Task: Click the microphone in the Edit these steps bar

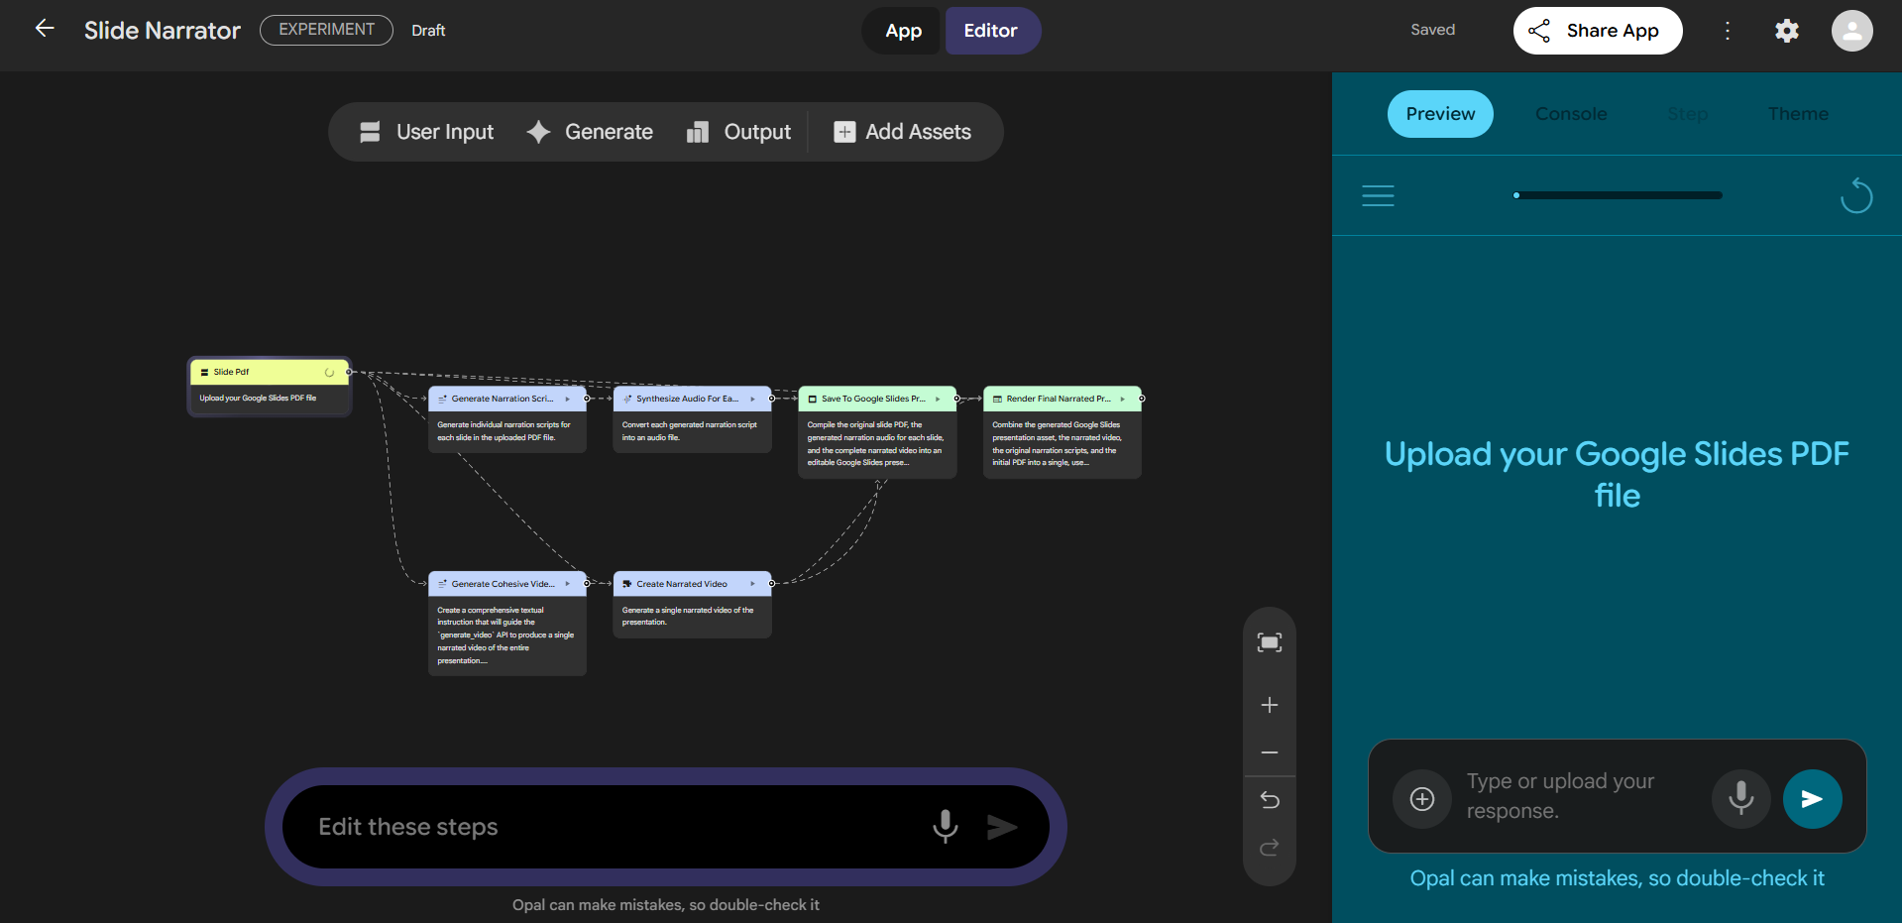Action: click(945, 826)
